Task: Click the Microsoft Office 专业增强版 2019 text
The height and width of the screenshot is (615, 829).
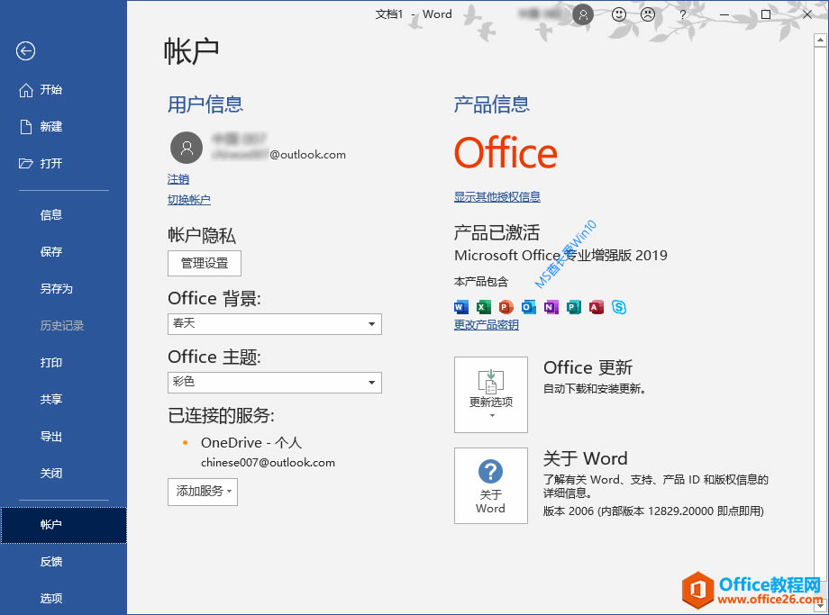Action: tap(561, 256)
